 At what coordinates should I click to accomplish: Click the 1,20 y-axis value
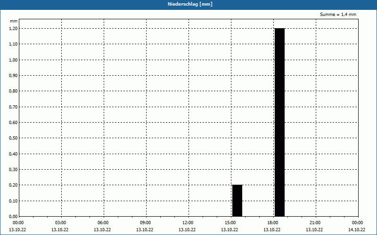(x=13, y=29)
